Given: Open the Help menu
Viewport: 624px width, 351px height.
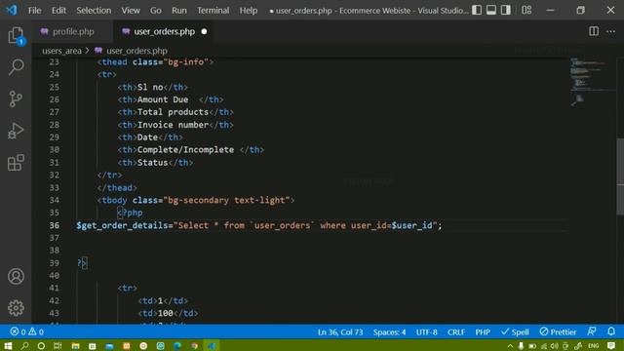Looking at the screenshot, I should click(249, 11).
